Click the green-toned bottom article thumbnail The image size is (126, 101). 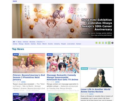[63, 97]
